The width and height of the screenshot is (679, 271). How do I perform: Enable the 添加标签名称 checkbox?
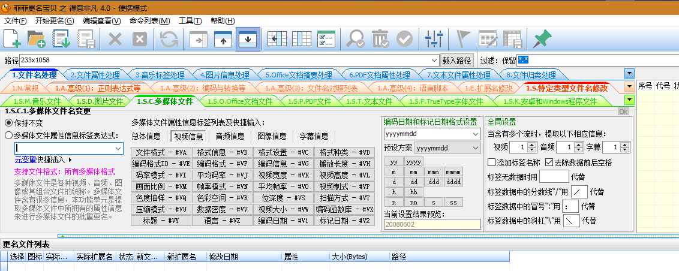(492, 162)
